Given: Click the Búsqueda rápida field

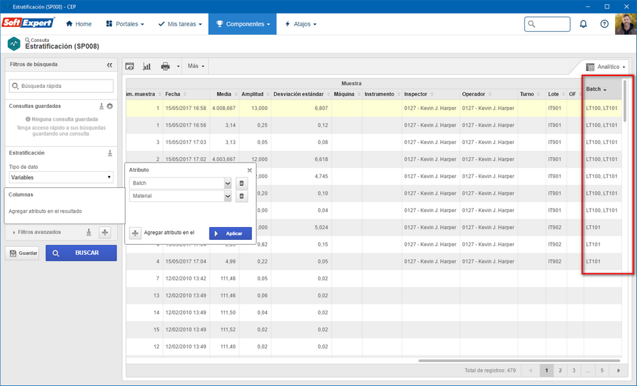Looking at the screenshot, I should 61,86.
